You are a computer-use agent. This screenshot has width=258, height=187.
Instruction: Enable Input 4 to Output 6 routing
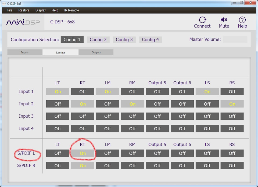click(x=182, y=128)
